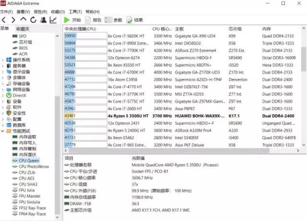This screenshot has height=221, width=307.
Task: Expand the 安全性 tree node
Action: pyautogui.click(x=3, y=113)
